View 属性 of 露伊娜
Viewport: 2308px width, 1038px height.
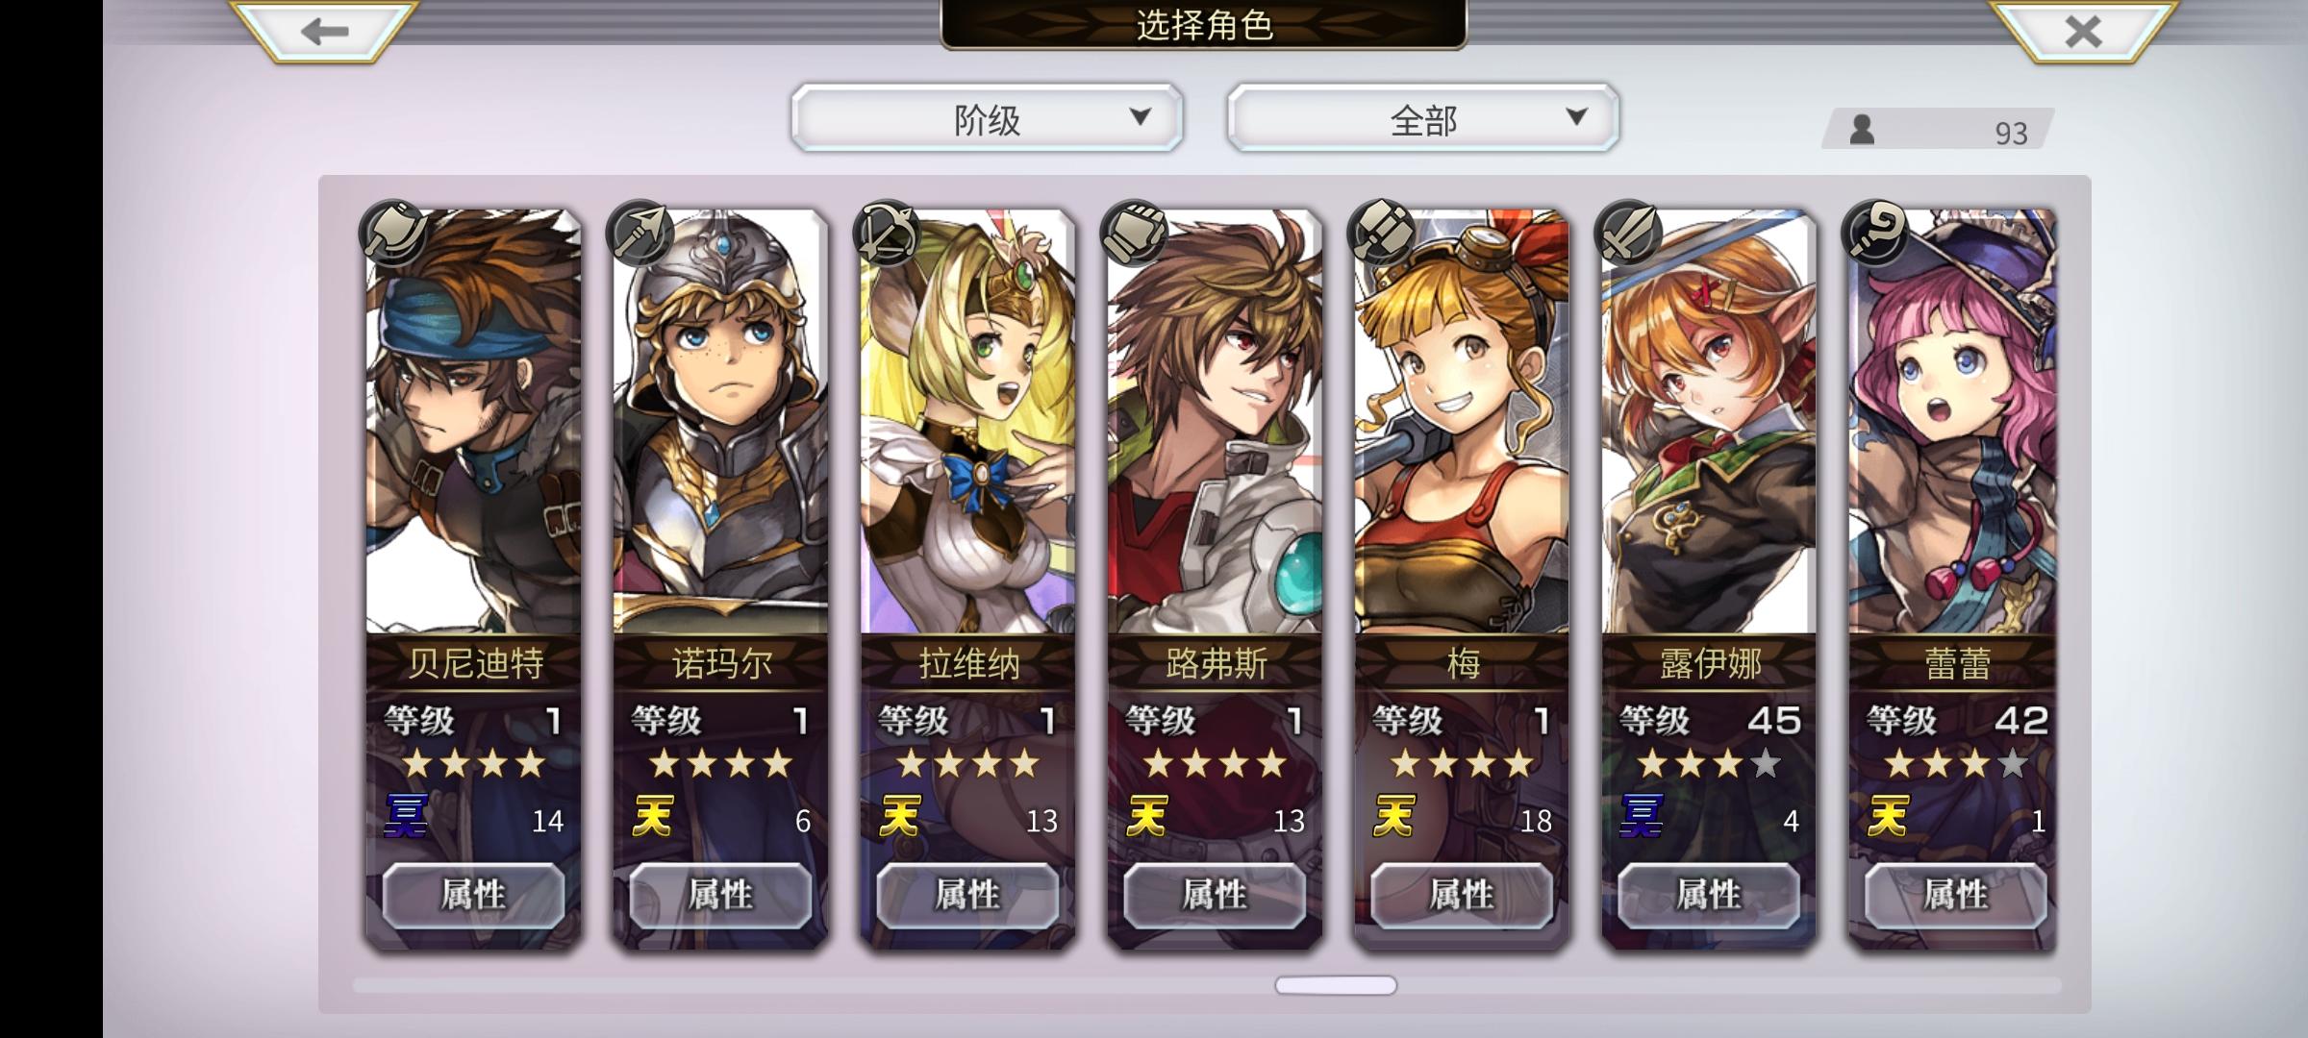(x=1709, y=895)
